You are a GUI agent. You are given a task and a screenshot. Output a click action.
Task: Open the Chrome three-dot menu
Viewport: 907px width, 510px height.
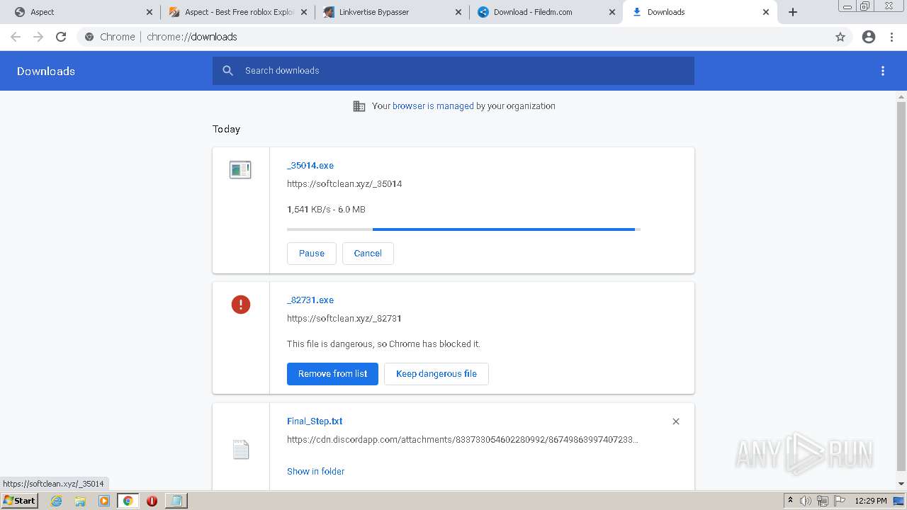[892, 37]
